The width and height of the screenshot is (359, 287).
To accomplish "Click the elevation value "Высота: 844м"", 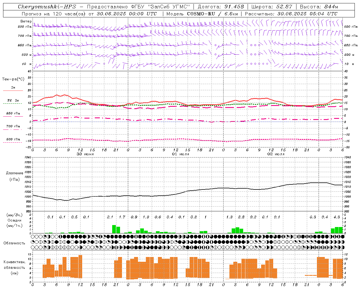I will [319, 7].
